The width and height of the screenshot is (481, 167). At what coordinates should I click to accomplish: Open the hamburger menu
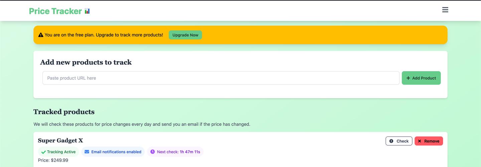tap(445, 10)
